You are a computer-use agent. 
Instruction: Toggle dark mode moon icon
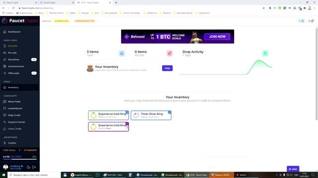28,167
